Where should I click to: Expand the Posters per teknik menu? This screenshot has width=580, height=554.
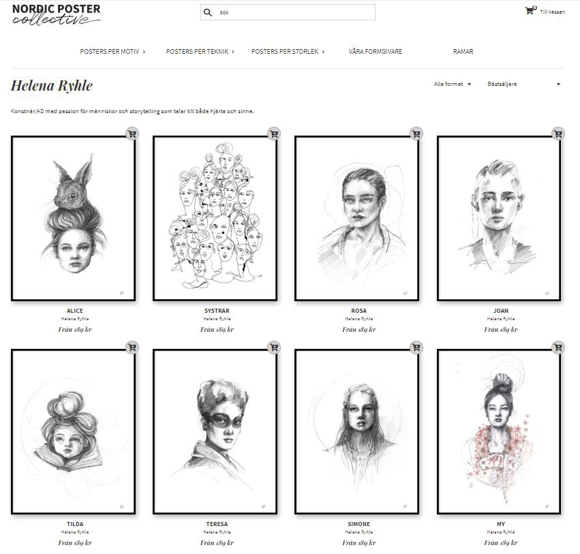[x=200, y=51]
